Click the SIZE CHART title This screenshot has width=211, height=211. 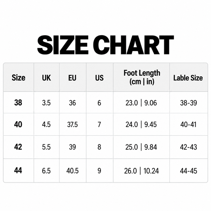105,45
